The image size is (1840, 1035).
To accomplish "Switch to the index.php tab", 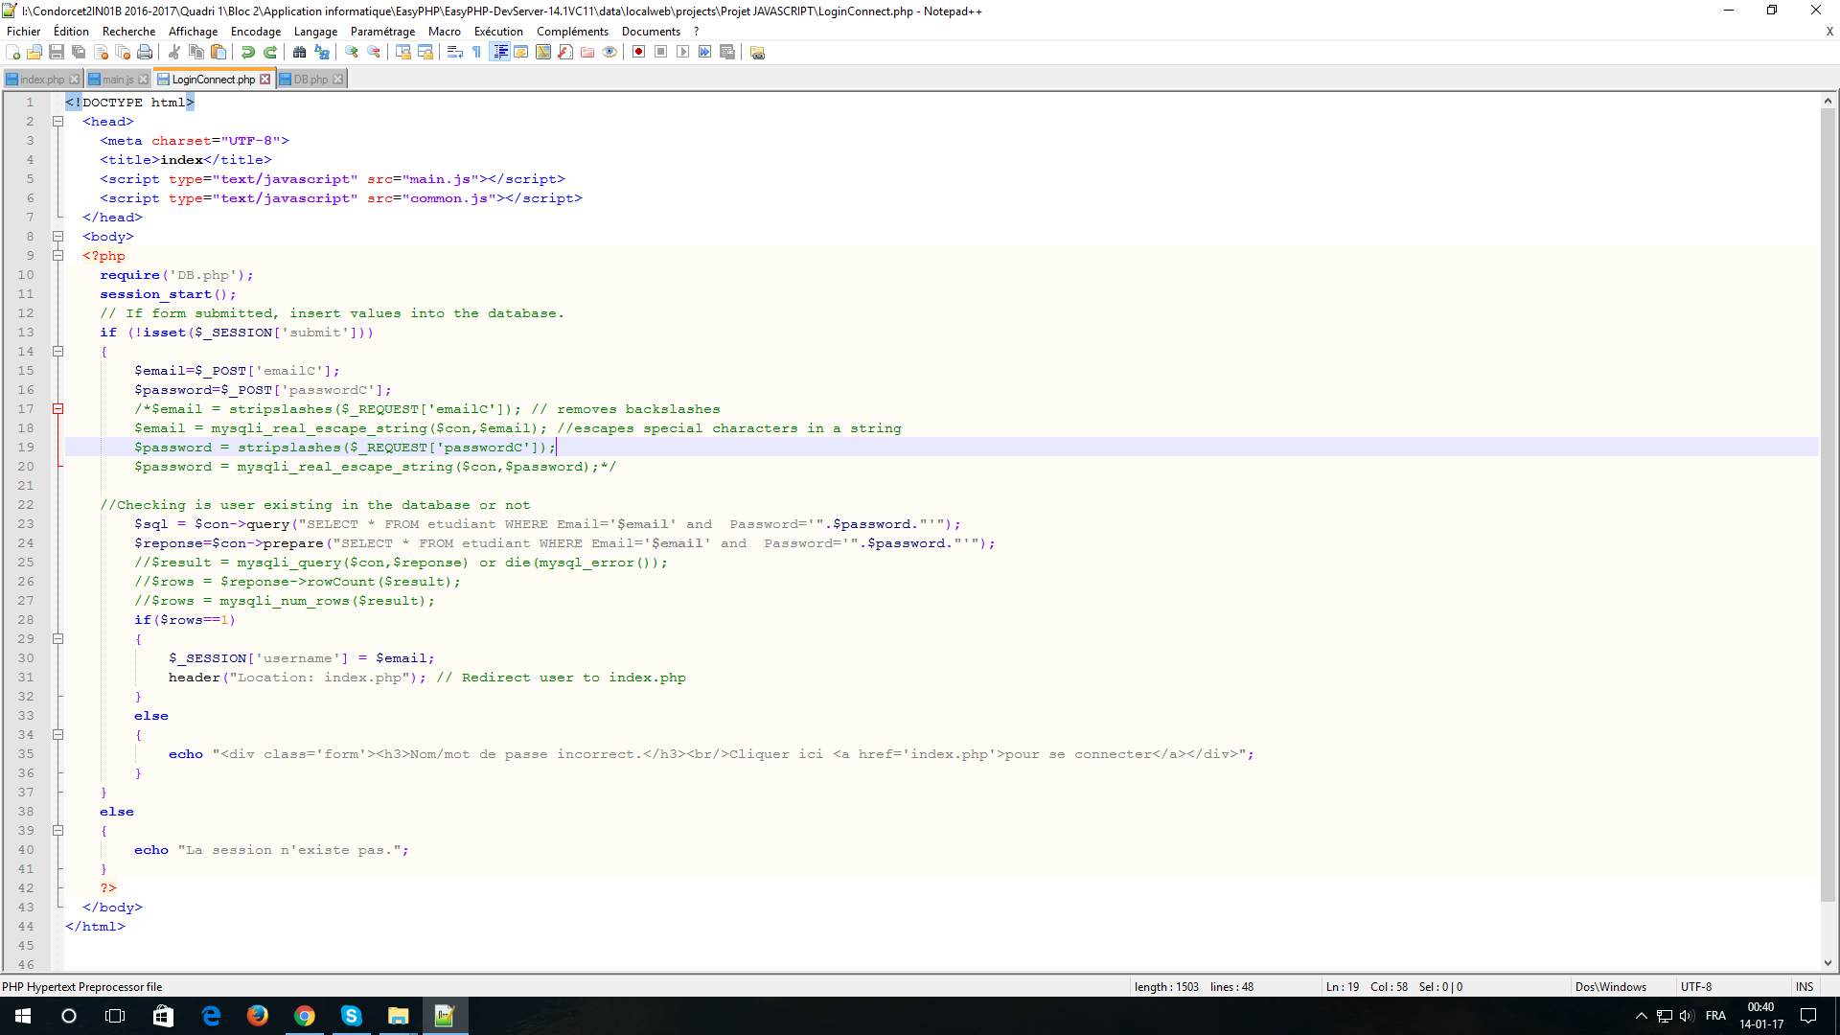I will 42,80.
